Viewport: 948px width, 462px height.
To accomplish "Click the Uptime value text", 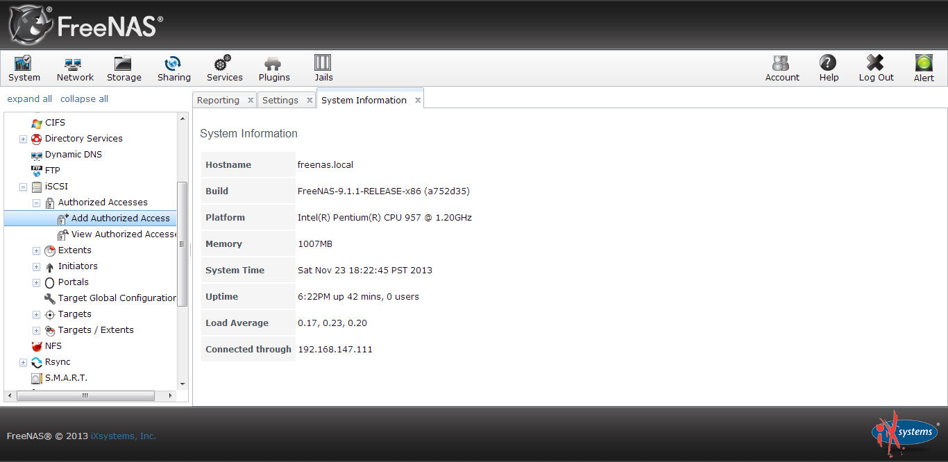I will coord(358,297).
